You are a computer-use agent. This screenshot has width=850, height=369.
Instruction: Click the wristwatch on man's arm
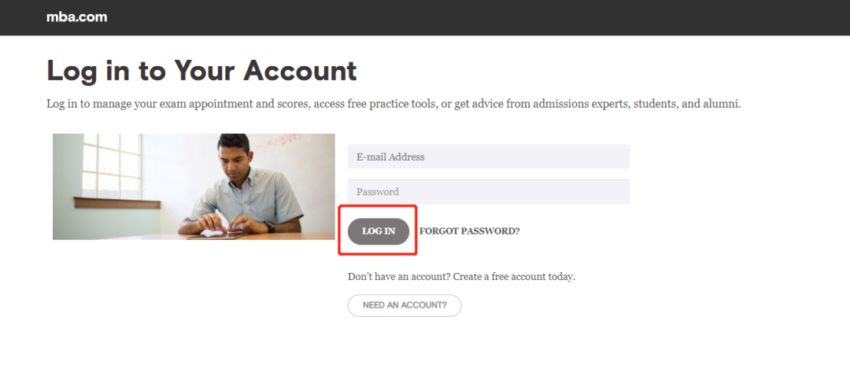[270, 227]
